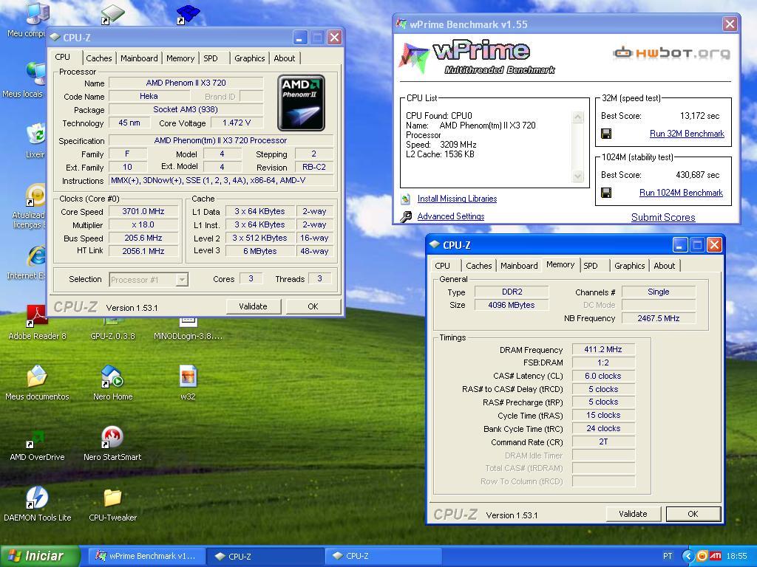Select the Graphics tab in the Memory tab window

click(x=630, y=266)
